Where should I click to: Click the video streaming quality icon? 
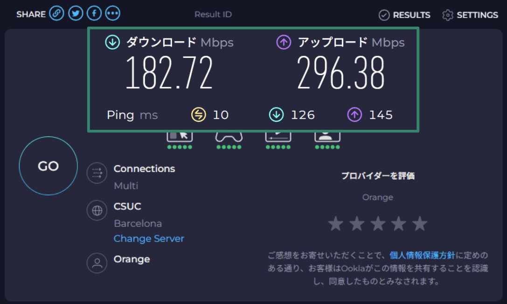click(278, 135)
